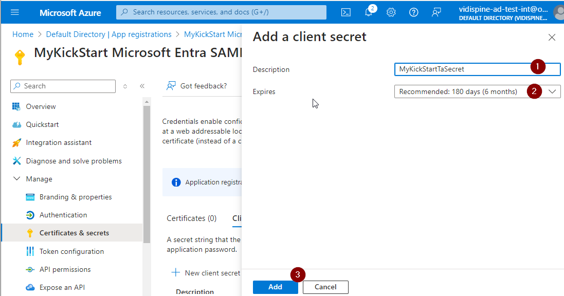Screen dimensions: 564x296
Task: Go to Home breadcrumb link
Action: click(23, 34)
